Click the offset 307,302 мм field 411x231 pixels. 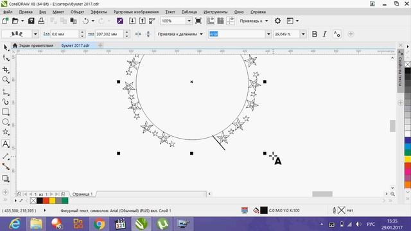tap(109, 34)
